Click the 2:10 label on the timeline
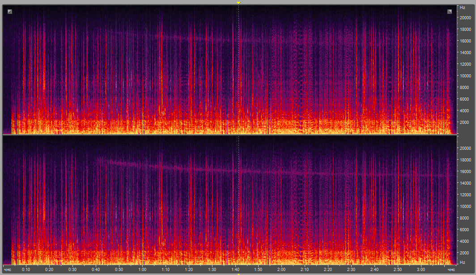 305,270
